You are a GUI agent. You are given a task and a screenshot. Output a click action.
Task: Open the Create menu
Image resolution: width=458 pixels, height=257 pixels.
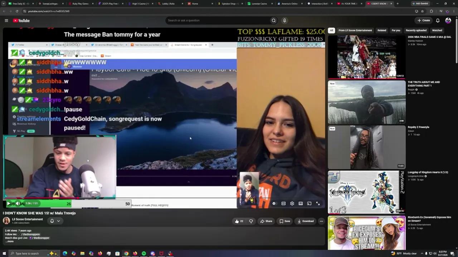424,20
